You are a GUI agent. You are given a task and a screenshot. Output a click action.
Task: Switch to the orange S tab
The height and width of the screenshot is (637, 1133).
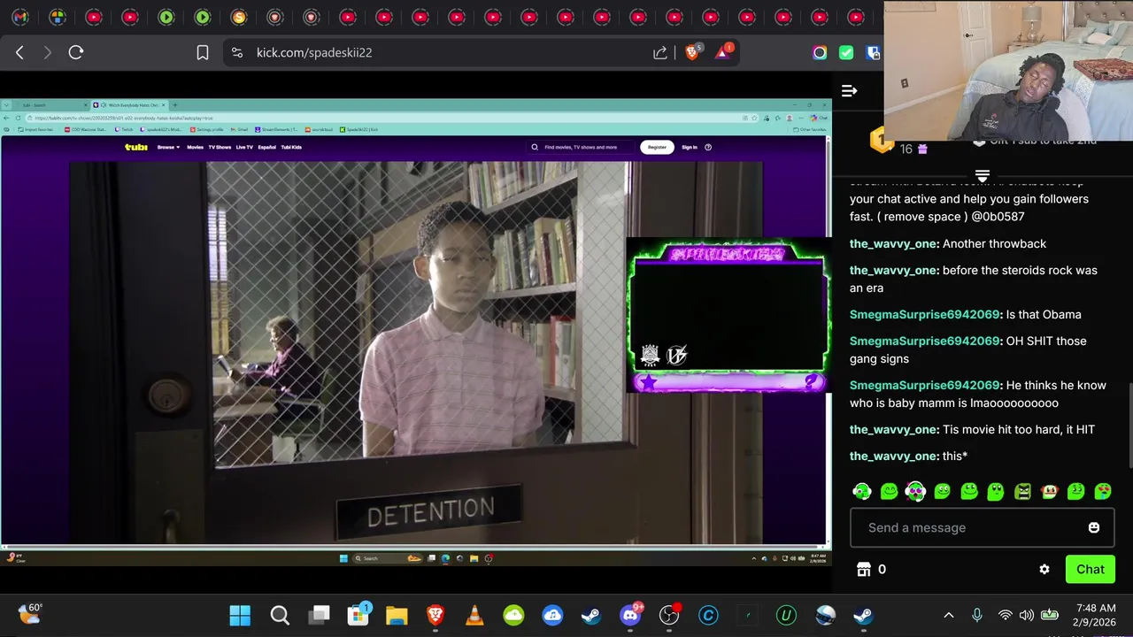[x=239, y=17]
